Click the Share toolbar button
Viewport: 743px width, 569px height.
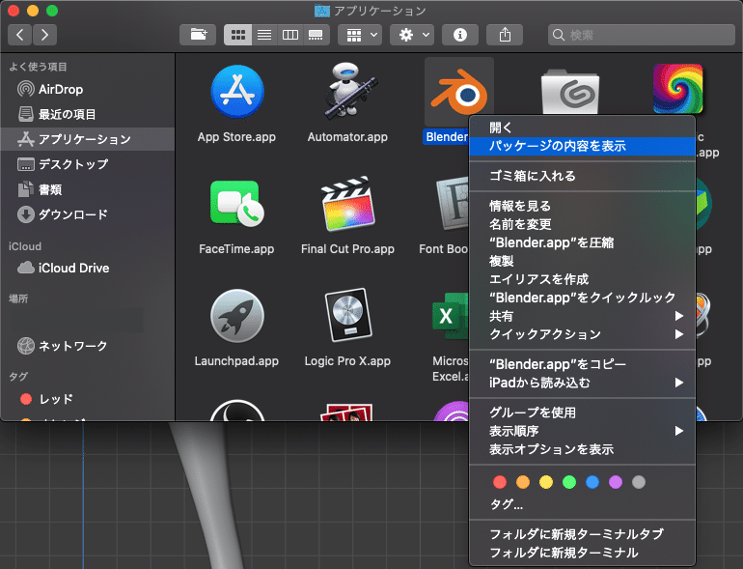(x=505, y=35)
